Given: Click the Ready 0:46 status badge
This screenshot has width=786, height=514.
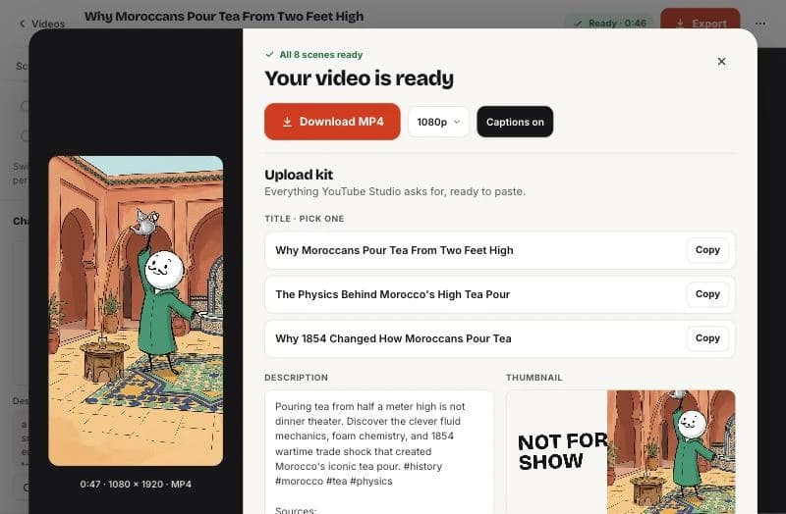Looking at the screenshot, I should pyautogui.click(x=610, y=23).
